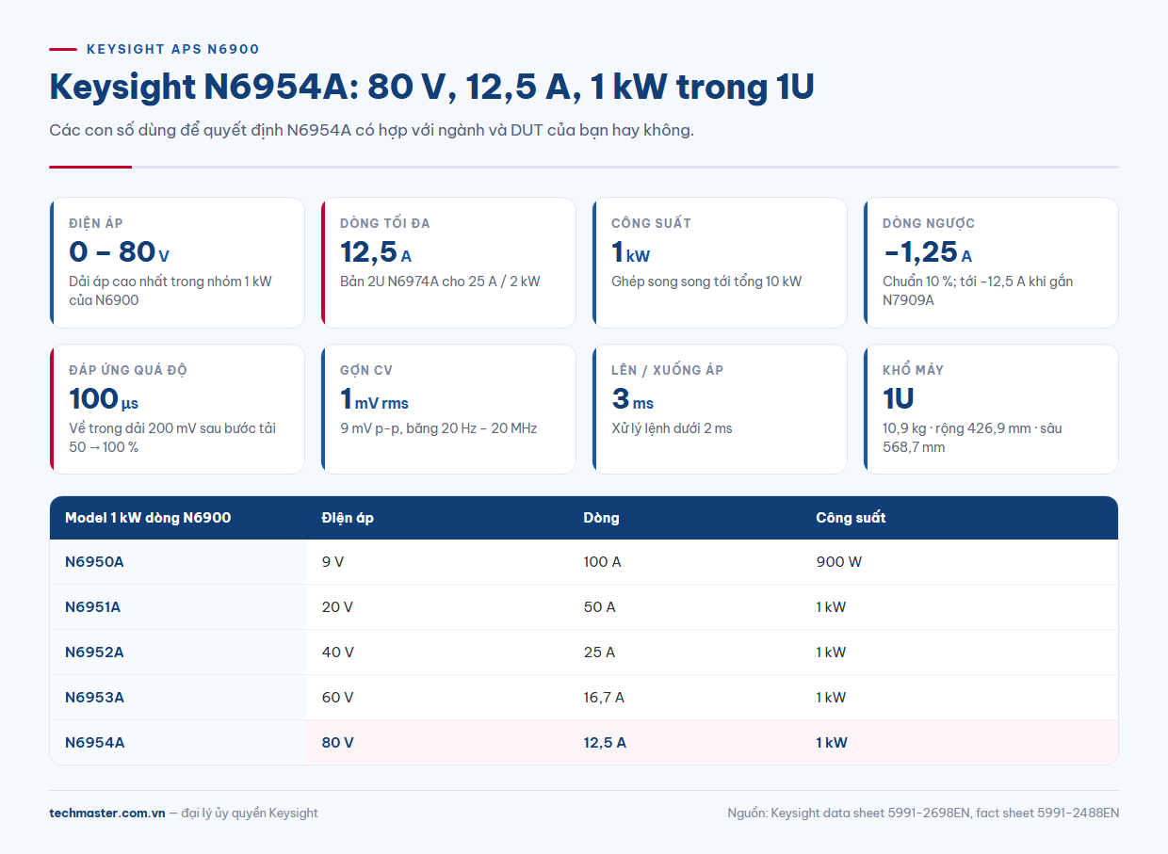
Task: Click the 1U value in KHỔ MÁY card
Action: tap(899, 398)
